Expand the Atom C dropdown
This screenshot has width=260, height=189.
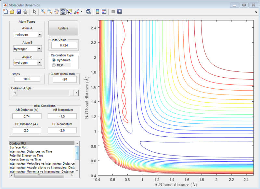[39, 62]
